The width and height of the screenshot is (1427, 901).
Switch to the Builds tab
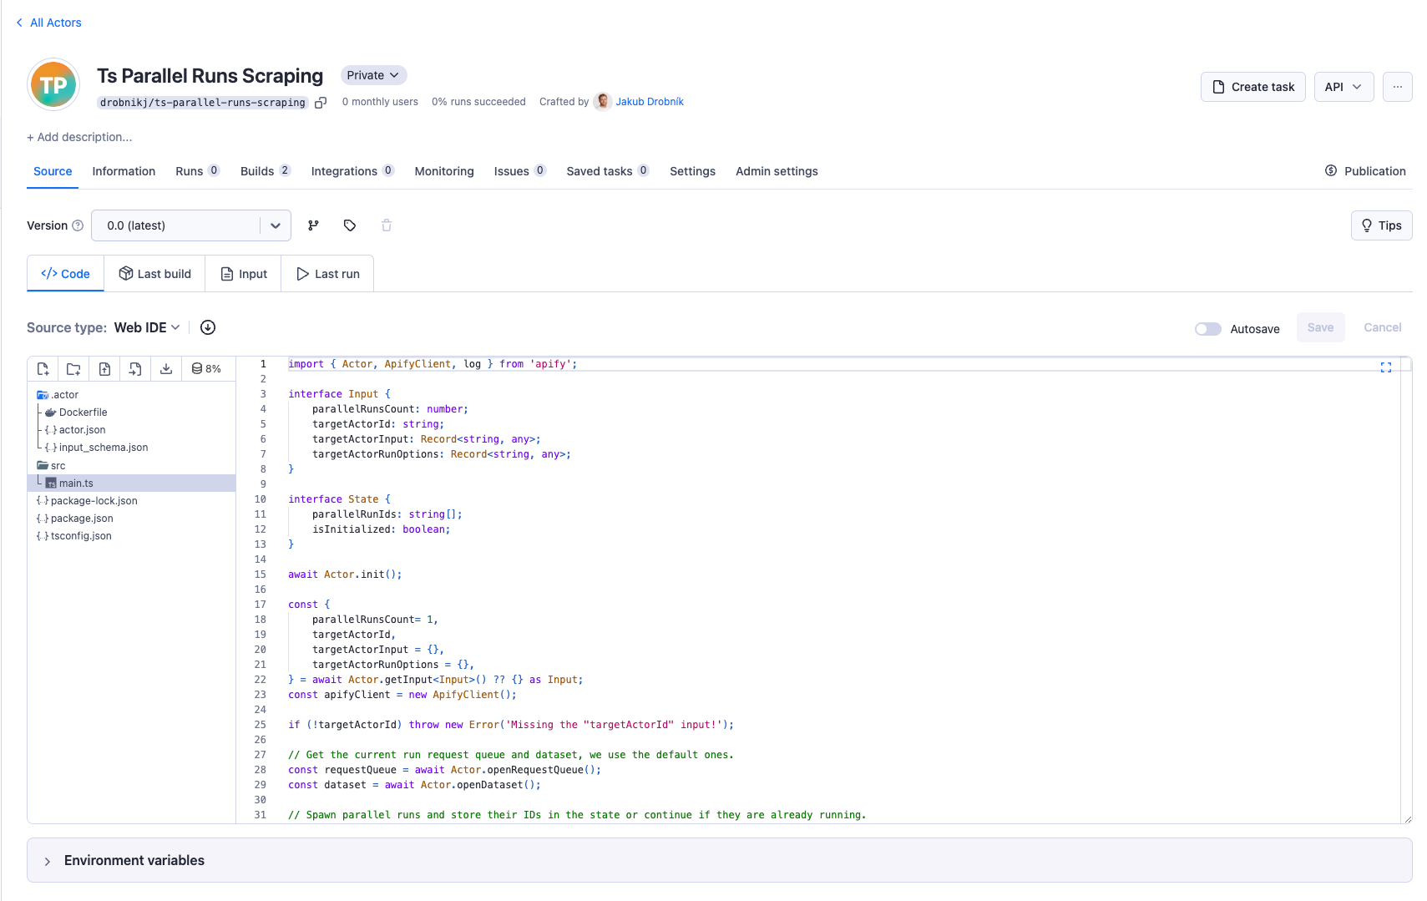[257, 171]
